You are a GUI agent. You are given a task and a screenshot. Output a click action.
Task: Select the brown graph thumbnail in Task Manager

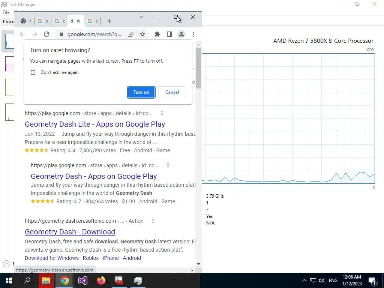(9, 112)
